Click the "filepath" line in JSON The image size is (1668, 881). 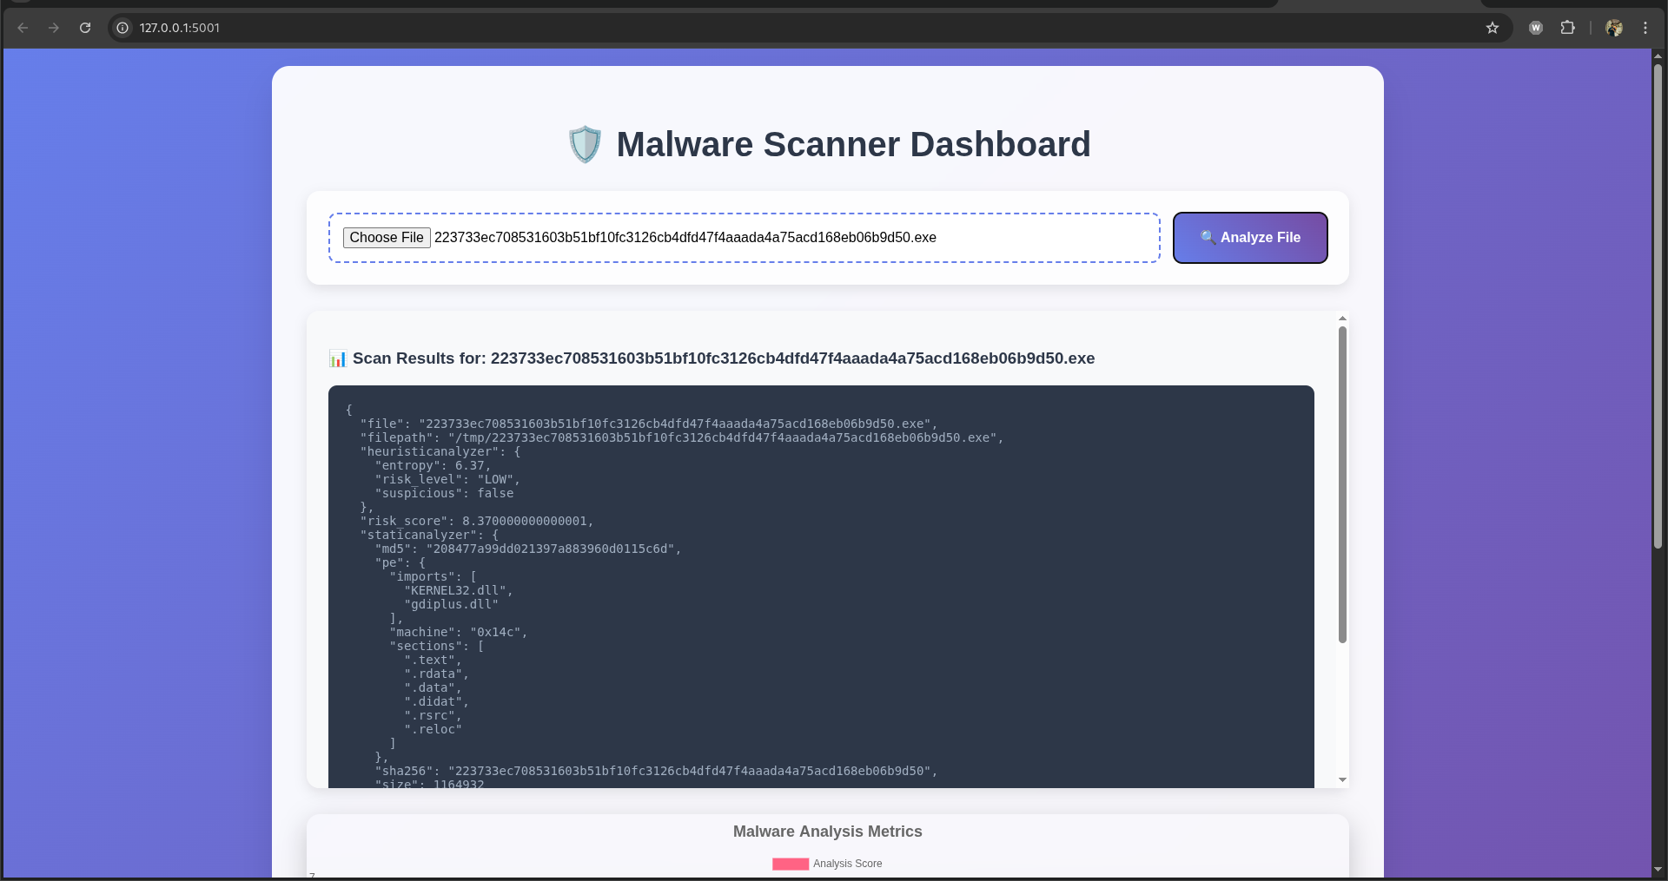click(682, 437)
